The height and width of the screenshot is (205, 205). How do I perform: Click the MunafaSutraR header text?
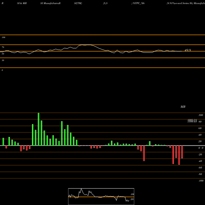tap(52, 3)
